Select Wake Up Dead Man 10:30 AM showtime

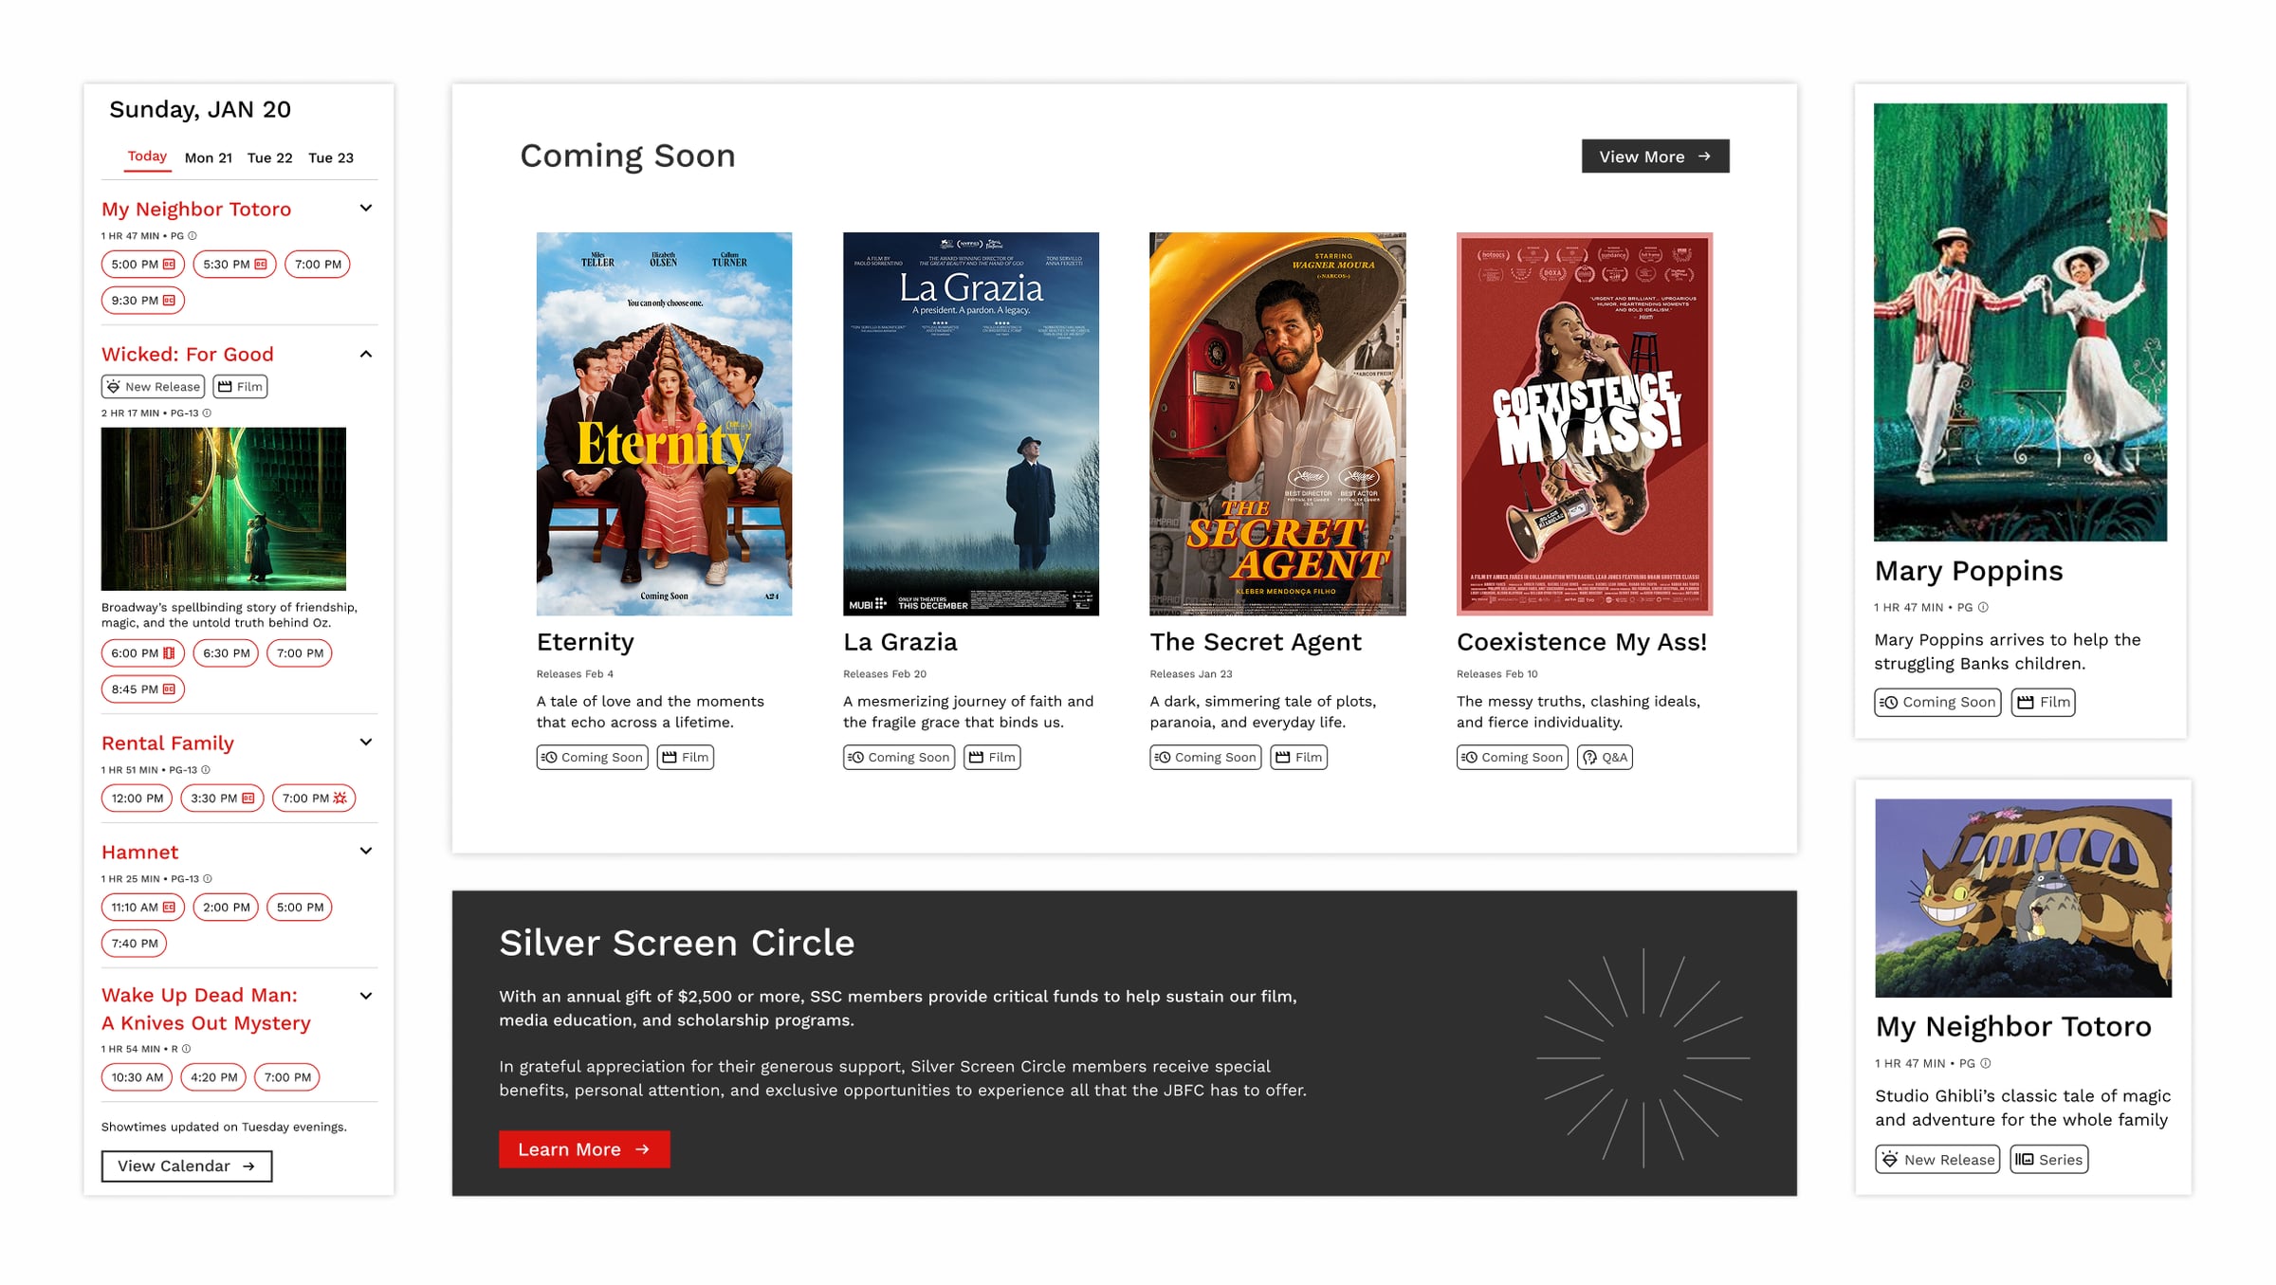(138, 1077)
